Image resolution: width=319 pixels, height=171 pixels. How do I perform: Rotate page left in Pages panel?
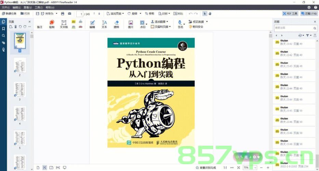(20, 27)
